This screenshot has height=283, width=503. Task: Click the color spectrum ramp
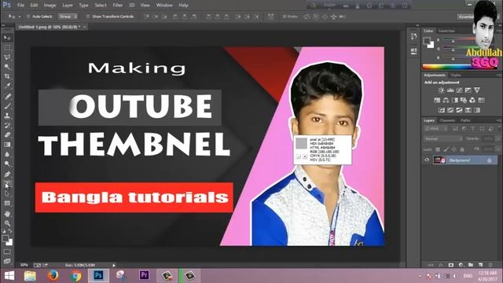click(x=460, y=67)
